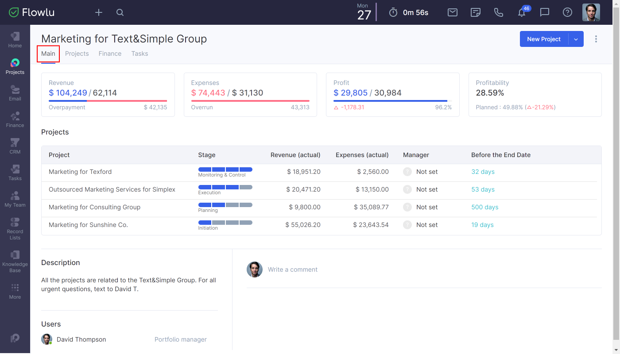
Task: Click the time tracker stopwatch icon
Action: [x=393, y=12]
